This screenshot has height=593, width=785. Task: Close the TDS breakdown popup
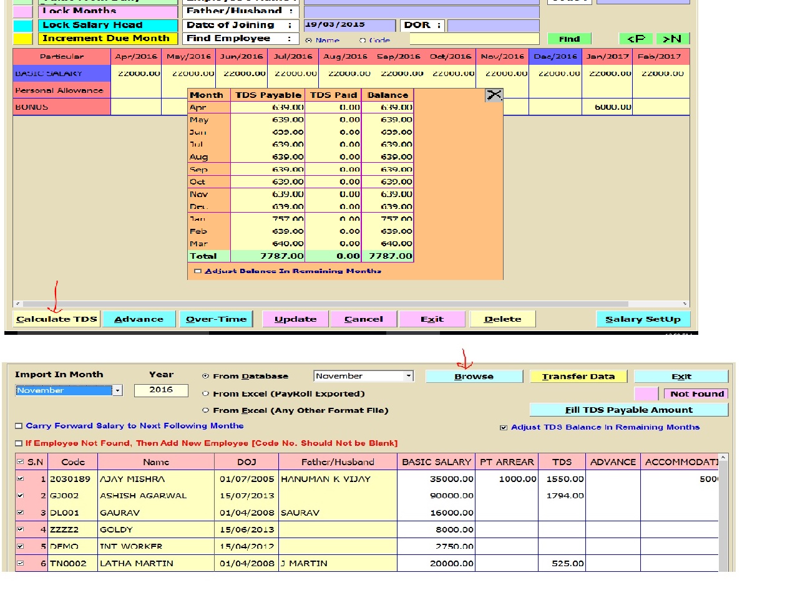pyautogui.click(x=494, y=95)
